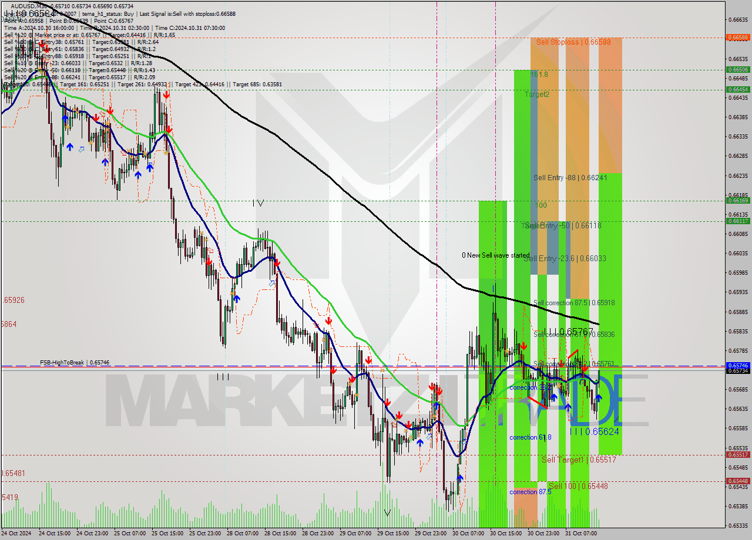Click the '24 Oct 2024' time axis label
Image resolution: width=752 pixels, height=540 pixels.
tap(16, 534)
